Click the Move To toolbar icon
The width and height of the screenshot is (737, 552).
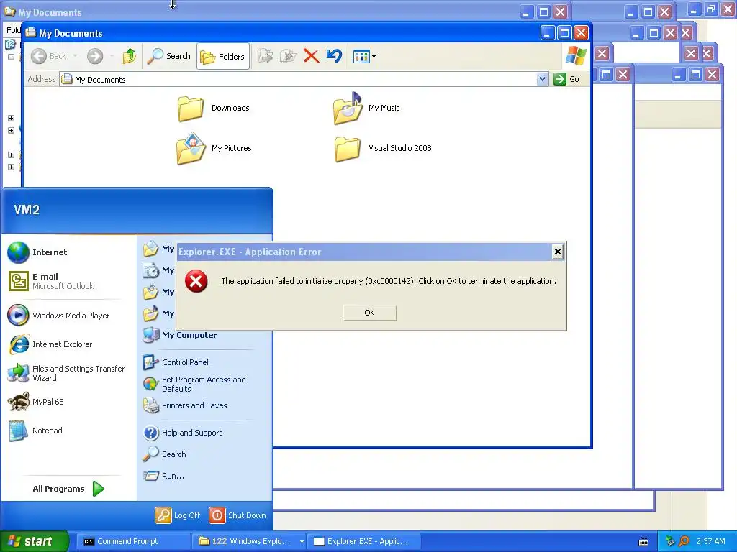point(265,56)
